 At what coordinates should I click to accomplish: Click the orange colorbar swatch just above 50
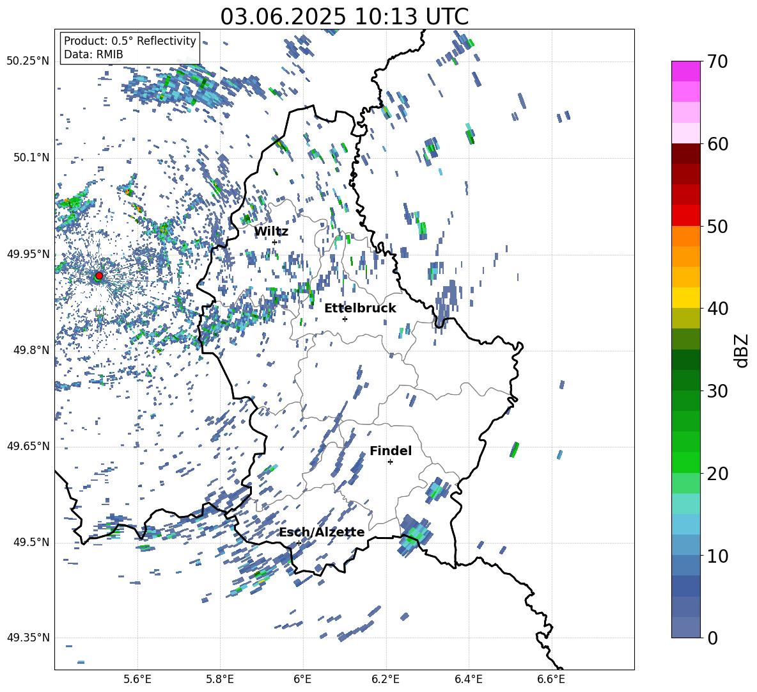[685, 236]
